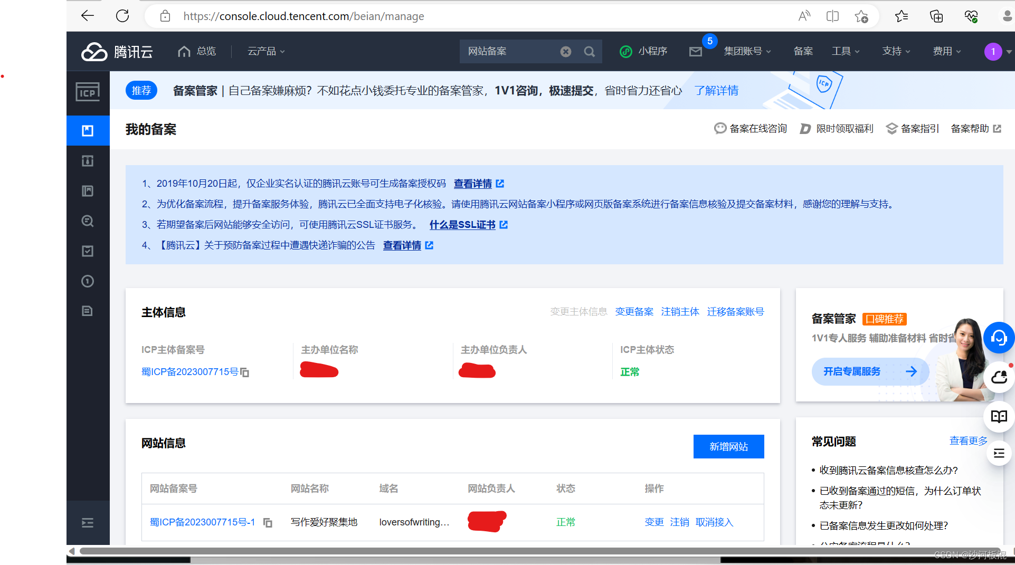Image resolution: width=1015 pixels, height=565 pixels.
Task: Click 取消接入 for the website row
Action: coord(715,522)
